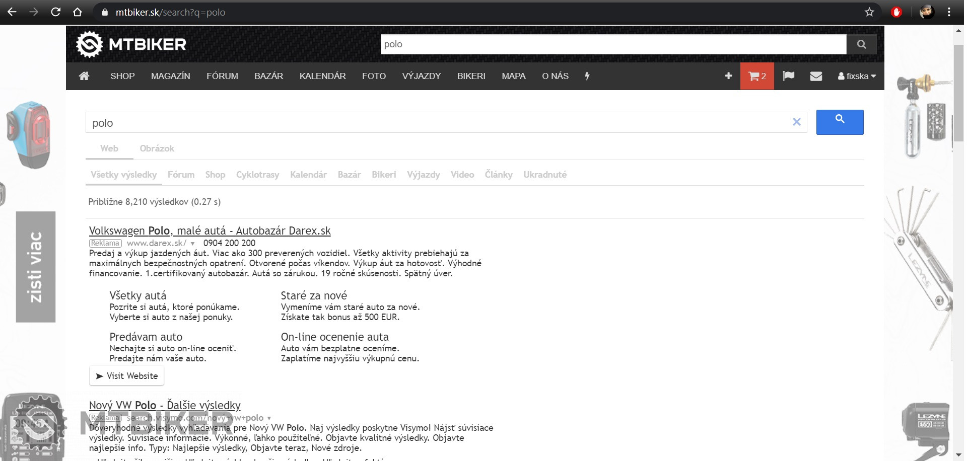Image resolution: width=967 pixels, height=461 pixels.
Task: Expand the fixska user dropdown
Action: [857, 76]
